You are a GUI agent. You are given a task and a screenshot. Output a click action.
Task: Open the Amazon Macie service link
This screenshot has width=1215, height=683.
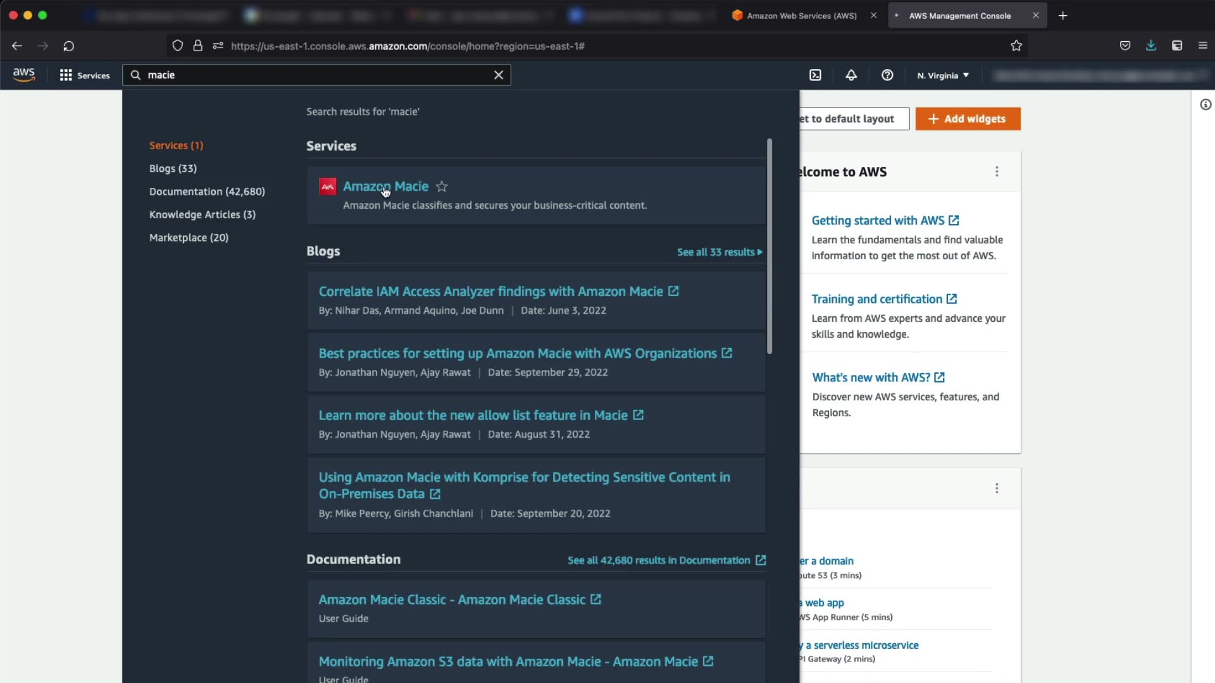pos(385,187)
